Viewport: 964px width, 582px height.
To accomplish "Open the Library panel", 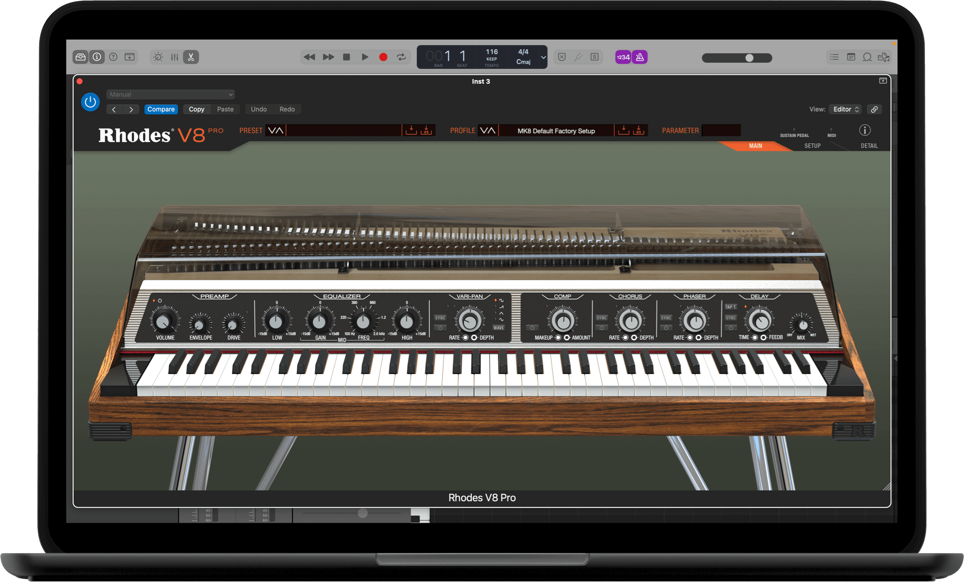I will (x=80, y=57).
